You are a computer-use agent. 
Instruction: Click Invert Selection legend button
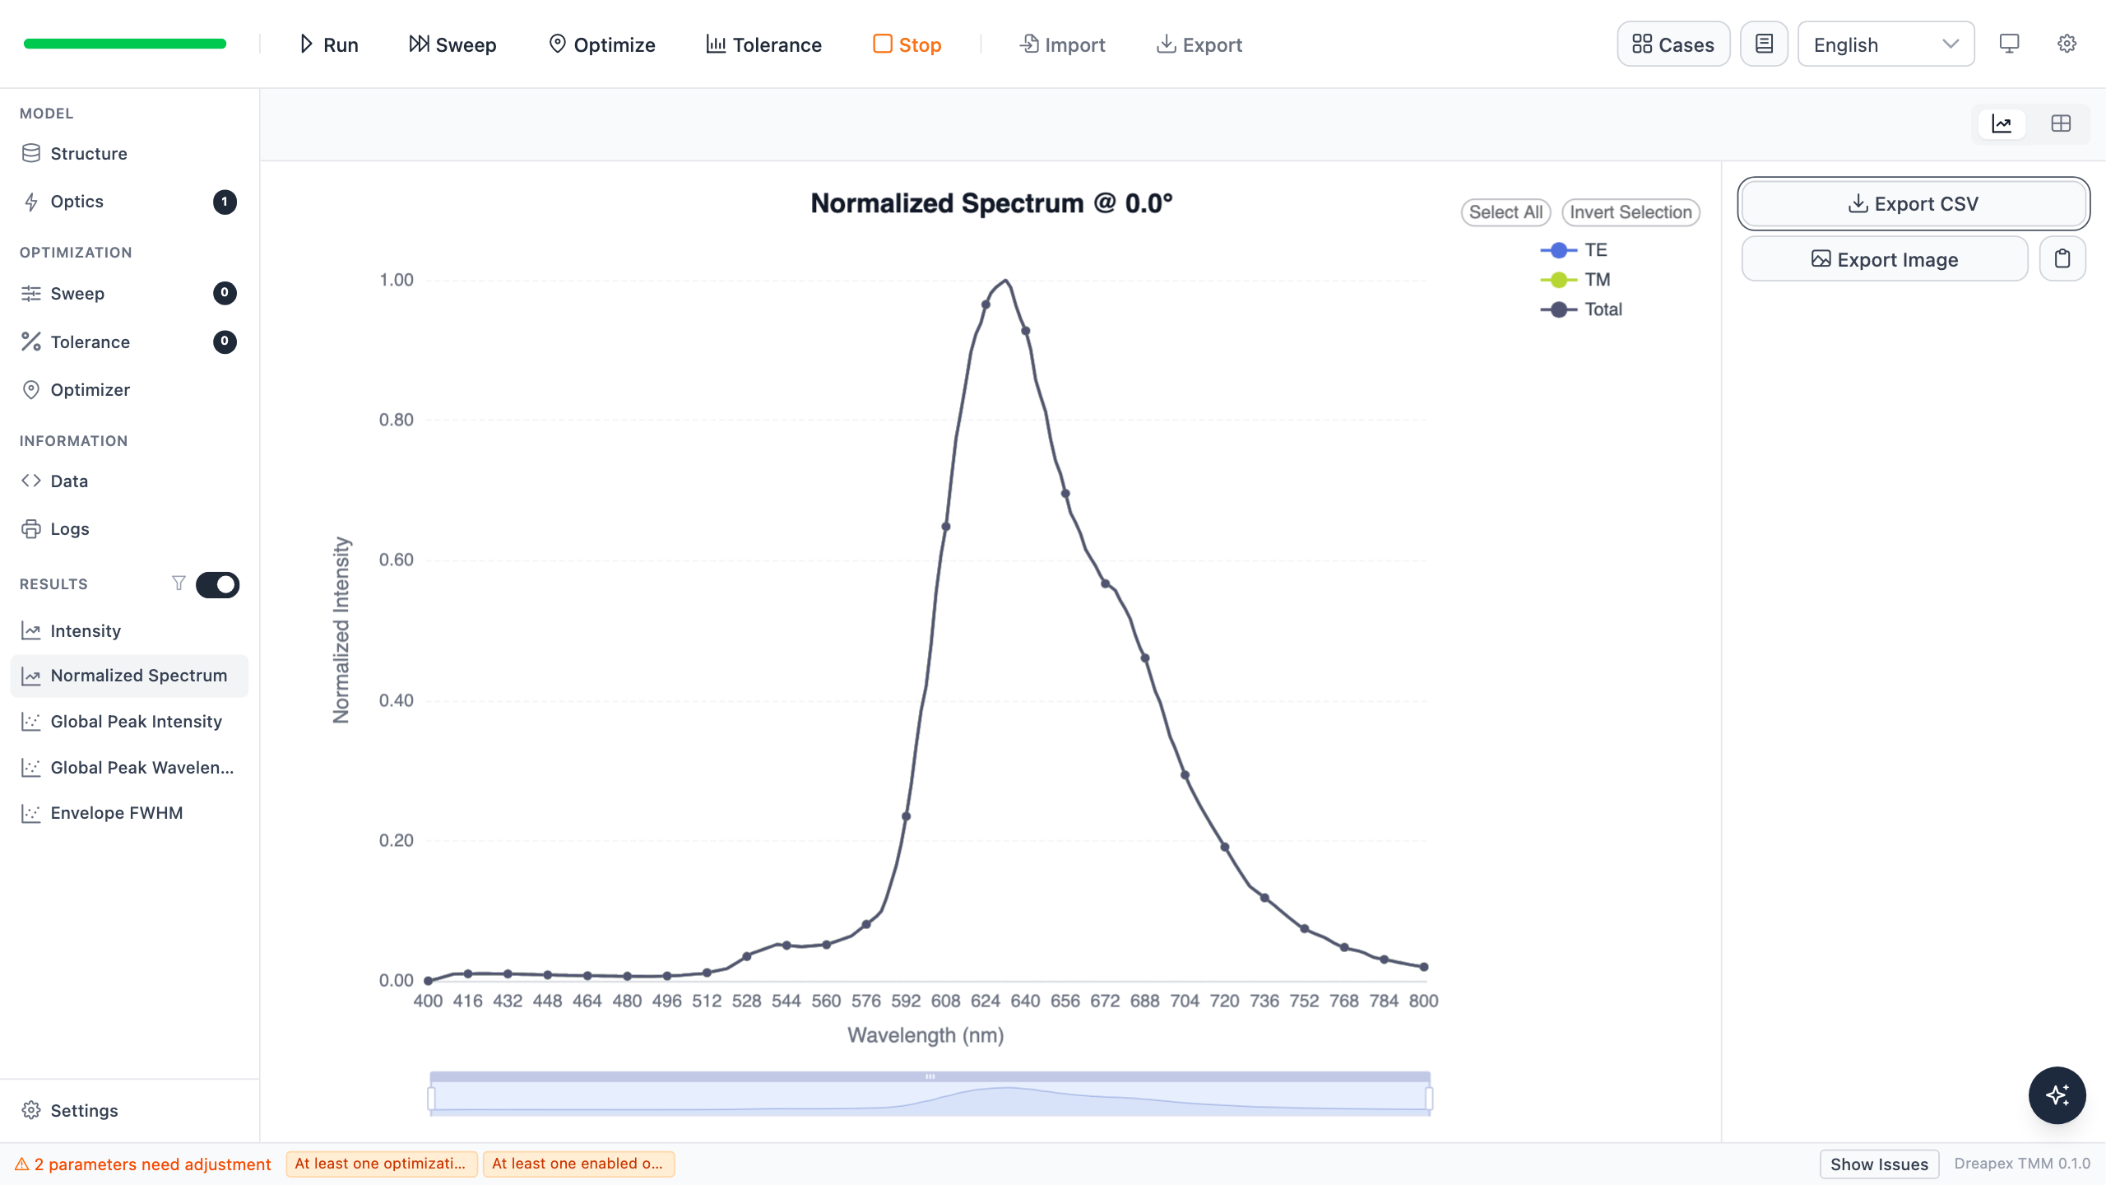tap(1631, 212)
